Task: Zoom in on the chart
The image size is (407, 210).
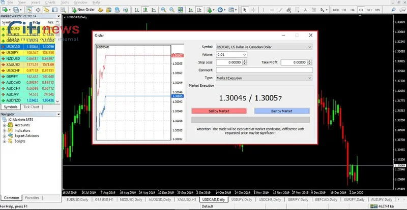Action: [x=163, y=10]
